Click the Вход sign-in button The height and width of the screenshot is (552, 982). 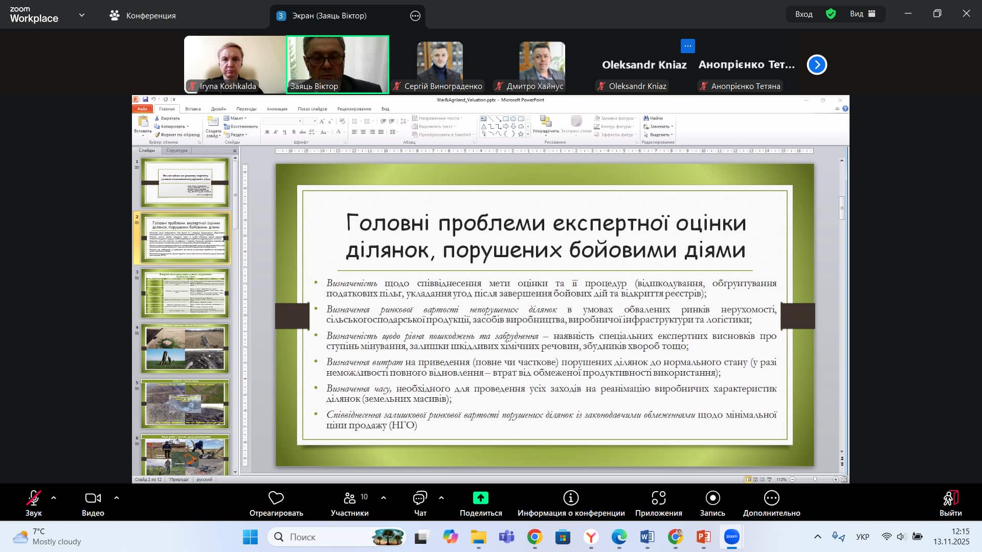point(804,14)
